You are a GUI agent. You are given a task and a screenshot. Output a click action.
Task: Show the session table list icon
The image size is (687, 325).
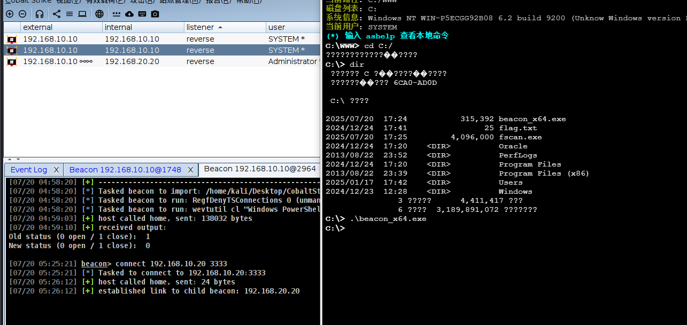pos(70,14)
